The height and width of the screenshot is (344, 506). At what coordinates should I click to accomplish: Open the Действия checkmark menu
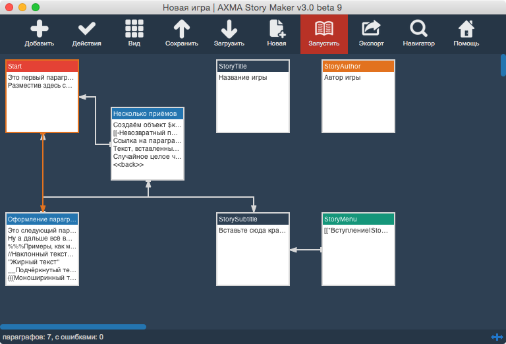point(87,28)
